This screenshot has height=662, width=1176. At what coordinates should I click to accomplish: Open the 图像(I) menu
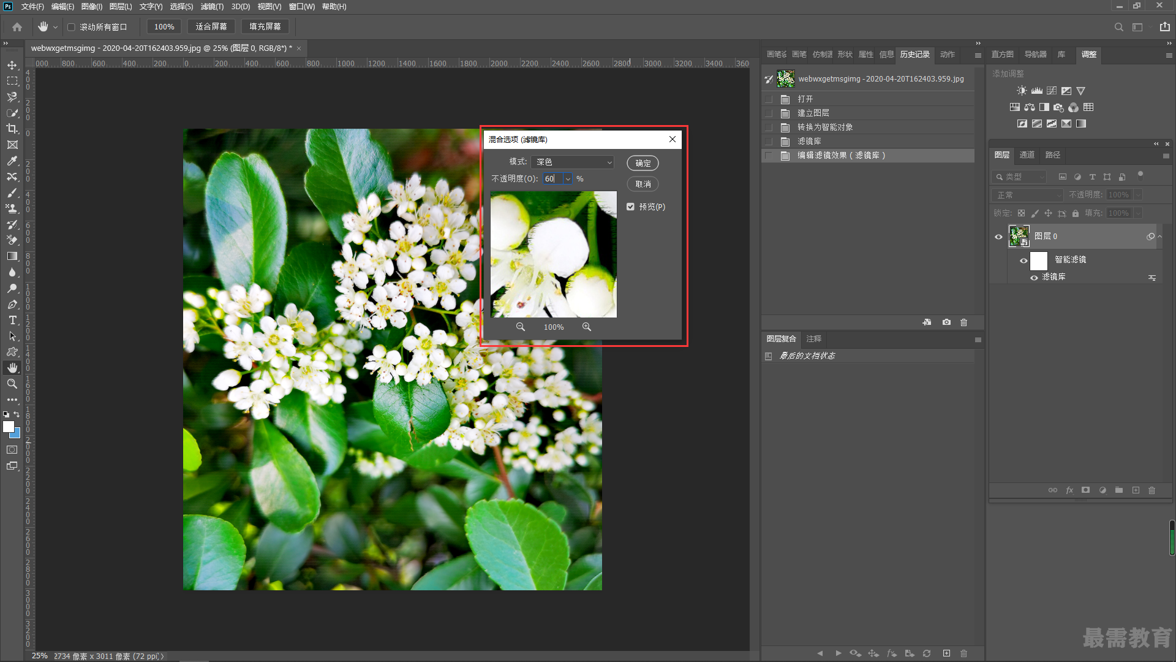pyautogui.click(x=92, y=7)
